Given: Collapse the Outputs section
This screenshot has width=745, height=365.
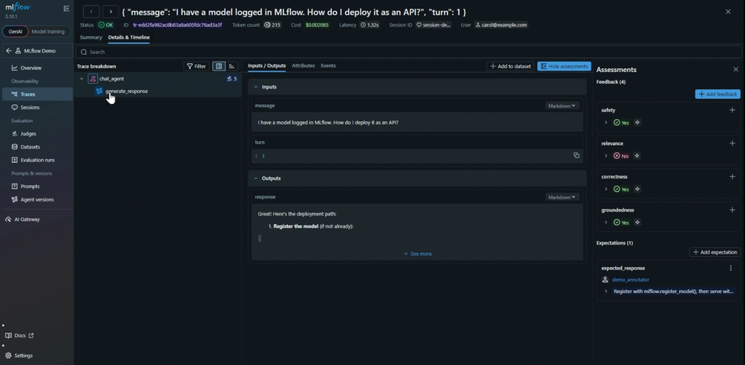Looking at the screenshot, I should (x=256, y=179).
